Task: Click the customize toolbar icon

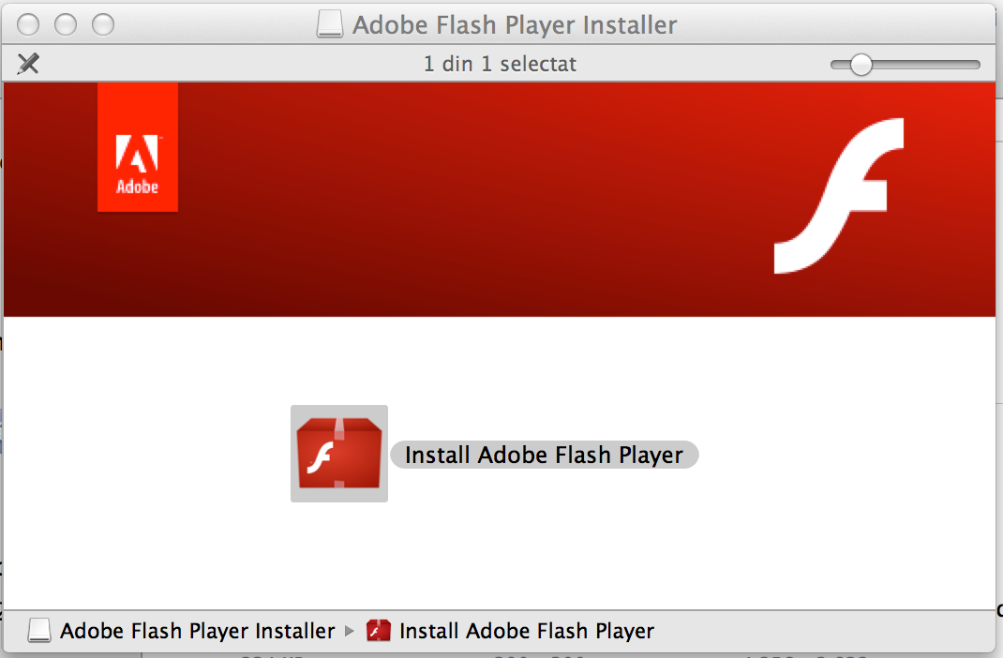Action: tap(28, 64)
